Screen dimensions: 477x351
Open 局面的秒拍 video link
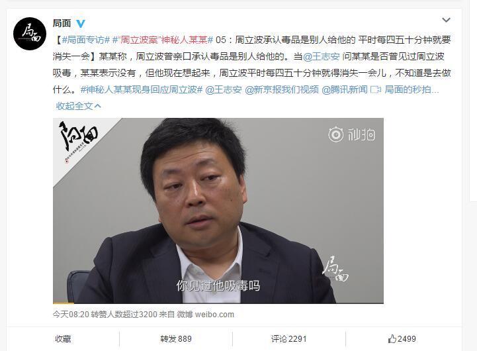(x=412, y=89)
